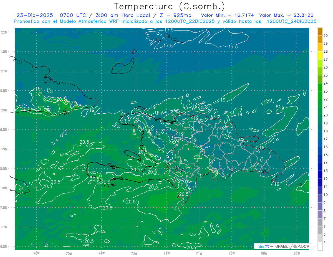This screenshot has width=333, height=257.
Task: Click the '71W' longitude label
Action: coord(199,253)
